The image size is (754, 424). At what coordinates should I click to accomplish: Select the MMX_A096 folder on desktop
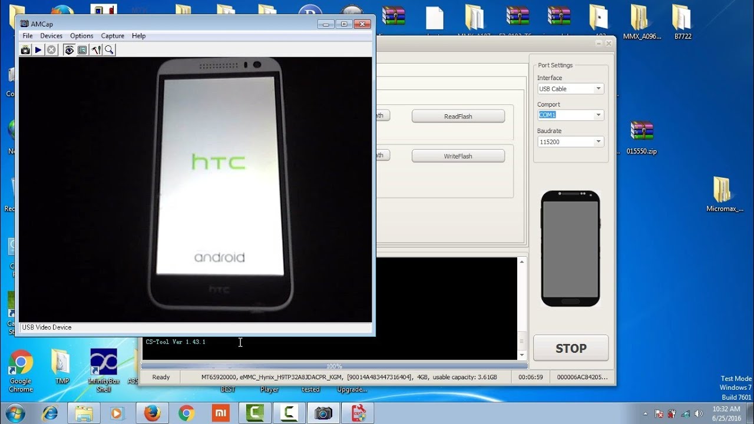coord(641,22)
